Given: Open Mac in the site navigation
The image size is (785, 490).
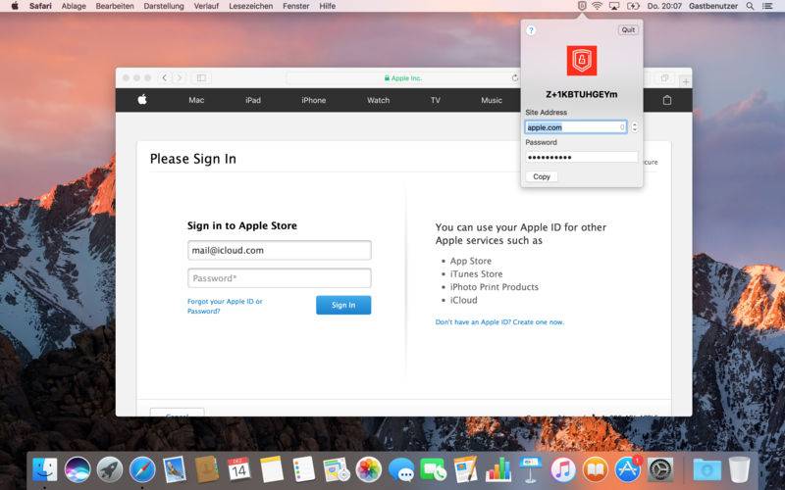Looking at the screenshot, I should tap(196, 100).
